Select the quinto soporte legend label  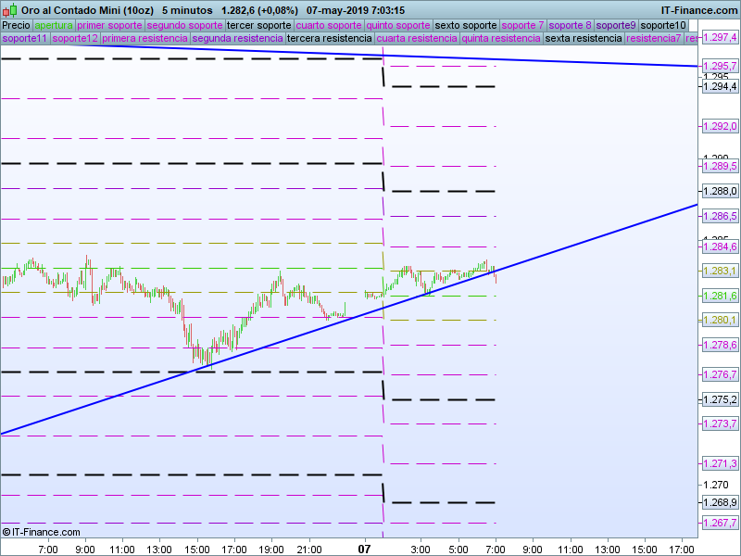pos(398,26)
